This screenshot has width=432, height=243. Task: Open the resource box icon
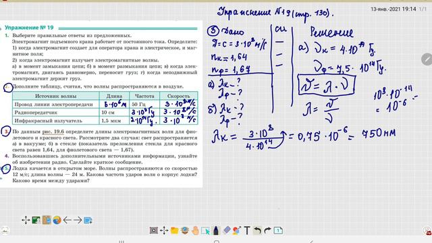coord(184,230)
